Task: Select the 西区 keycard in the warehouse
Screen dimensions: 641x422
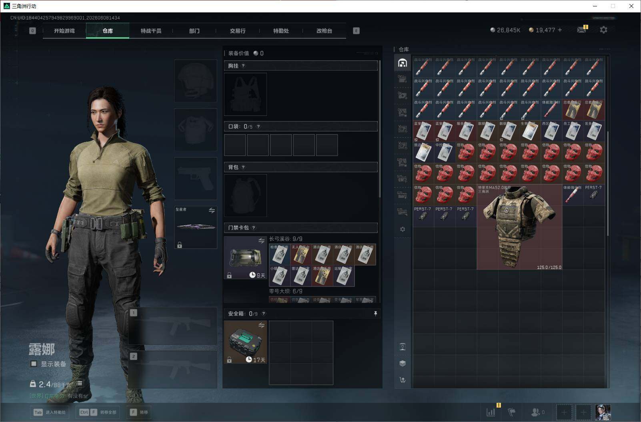Action: (551, 131)
